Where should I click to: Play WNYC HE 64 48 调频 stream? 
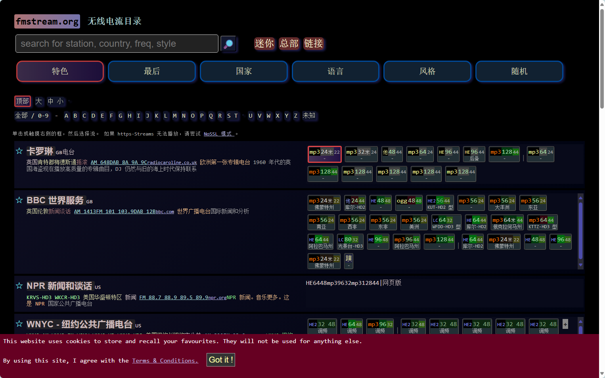[x=352, y=326]
